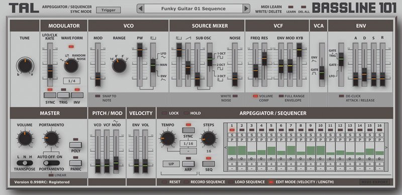Go to next preset with right arrow
This screenshot has height=195, width=402.
click(x=246, y=9)
